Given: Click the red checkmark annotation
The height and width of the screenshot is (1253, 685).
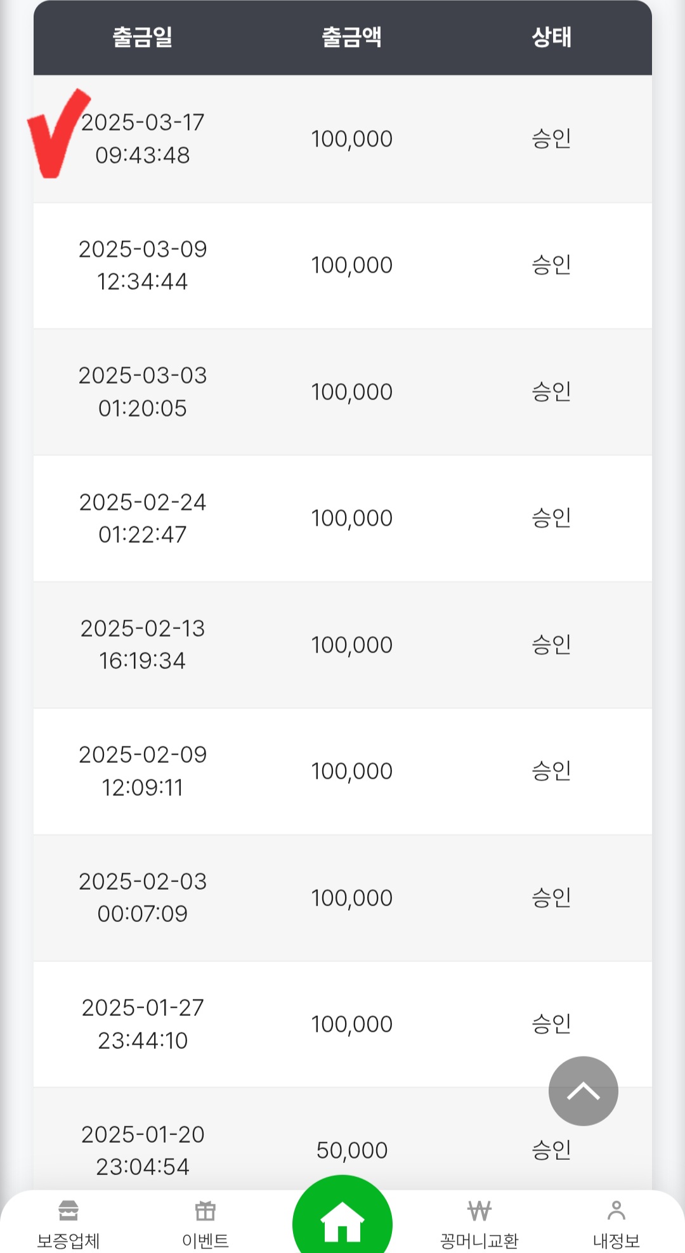Looking at the screenshot, I should coord(56,134).
